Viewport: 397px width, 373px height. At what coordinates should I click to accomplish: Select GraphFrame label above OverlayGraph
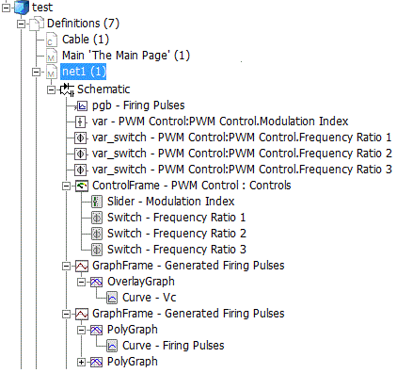click(188, 266)
